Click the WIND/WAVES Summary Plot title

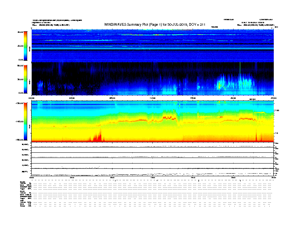click(x=155, y=25)
